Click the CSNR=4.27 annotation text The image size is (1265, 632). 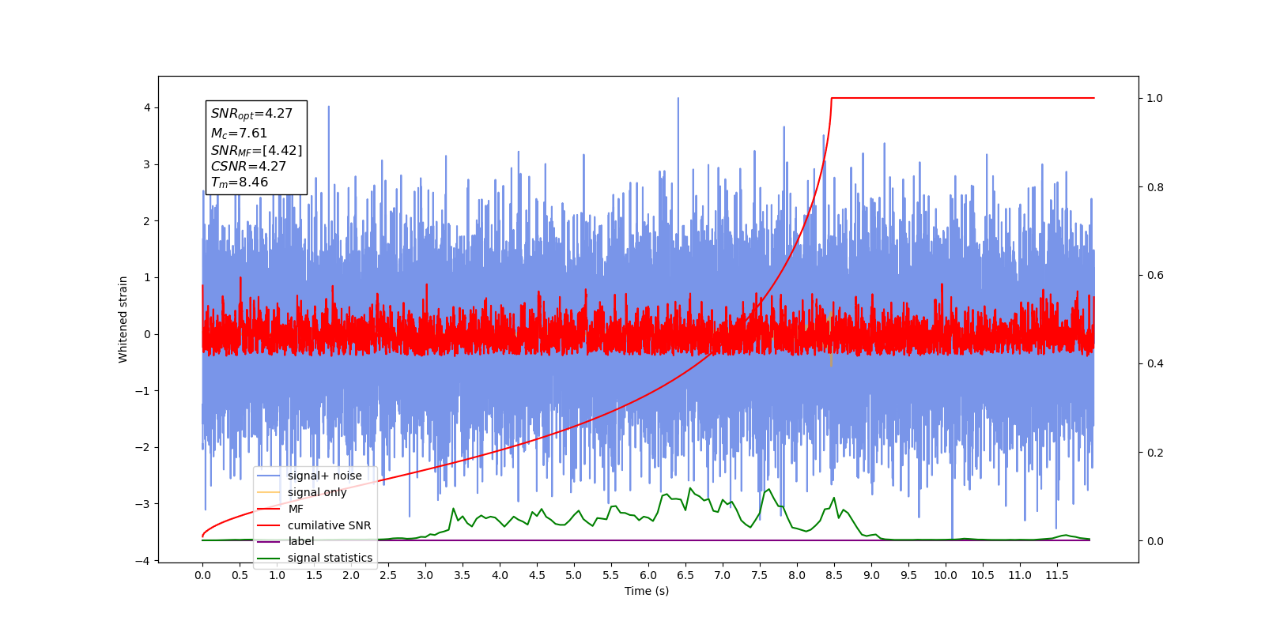(248, 166)
